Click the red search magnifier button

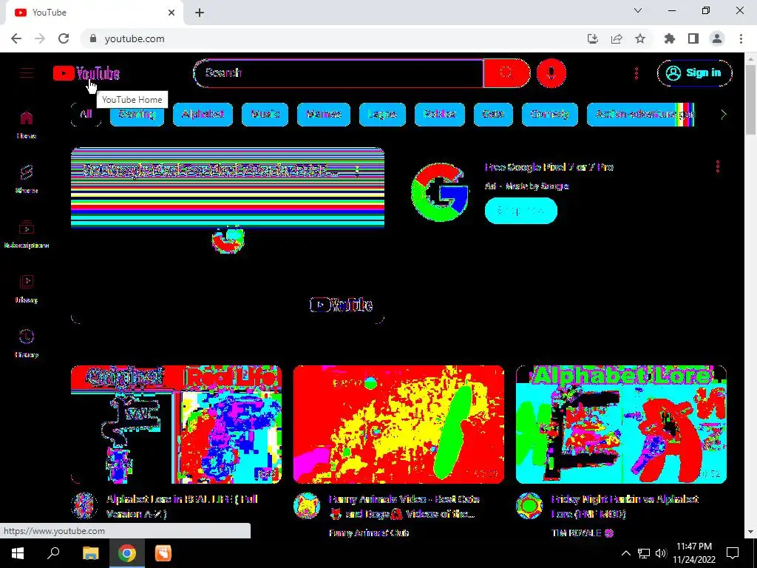tap(506, 73)
